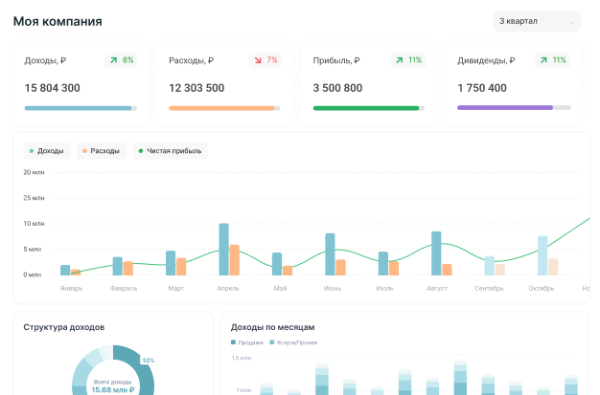This screenshot has height=395, width=600.
Task: Click the light blue Октябрь income bar
Action: tap(542, 255)
